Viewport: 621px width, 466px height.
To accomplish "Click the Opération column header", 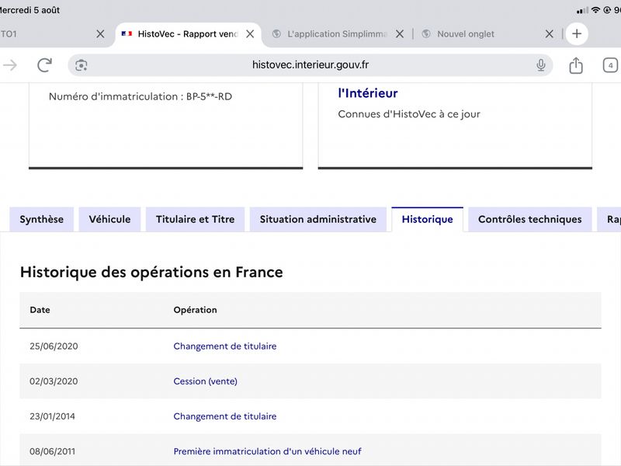I will click(x=196, y=310).
